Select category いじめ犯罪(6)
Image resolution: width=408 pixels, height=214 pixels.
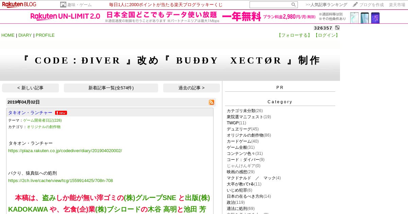pyautogui.click(x=240, y=190)
